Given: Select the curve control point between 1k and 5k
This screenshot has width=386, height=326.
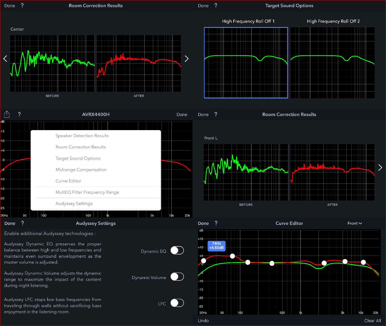Looking at the screenshot, I should [324, 263].
